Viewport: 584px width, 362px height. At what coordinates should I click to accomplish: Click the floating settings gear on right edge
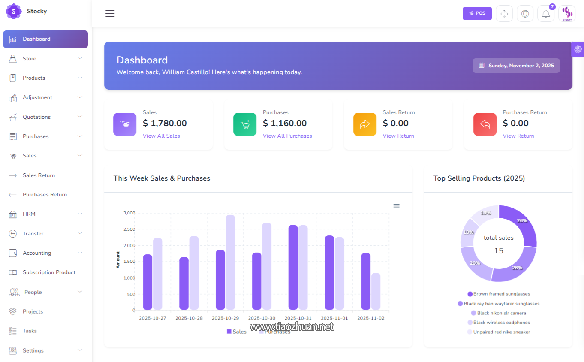tap(578, 49)
